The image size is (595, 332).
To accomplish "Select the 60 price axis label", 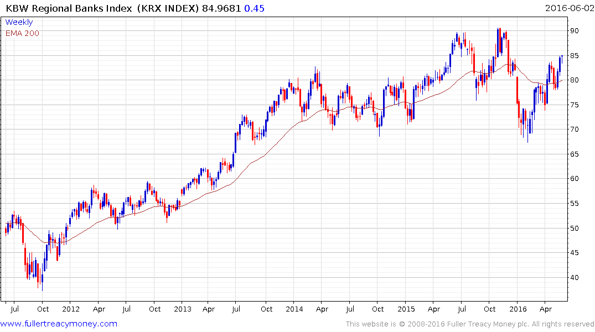I will point(574,179).
